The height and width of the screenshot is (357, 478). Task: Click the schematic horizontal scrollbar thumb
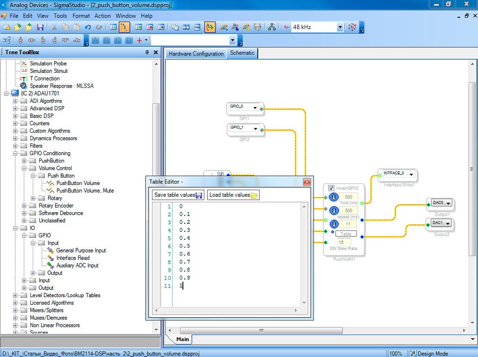[x=261, y=330]
